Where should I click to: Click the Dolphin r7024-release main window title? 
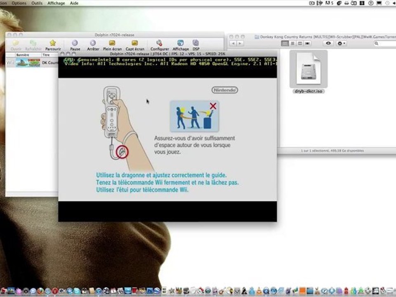[x=114, y=35]
